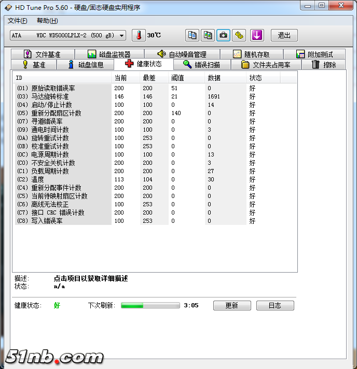Click the copy screenshot to clipboard icon
The width and height of the screenshot is (357, 369).
coord(208,35)
